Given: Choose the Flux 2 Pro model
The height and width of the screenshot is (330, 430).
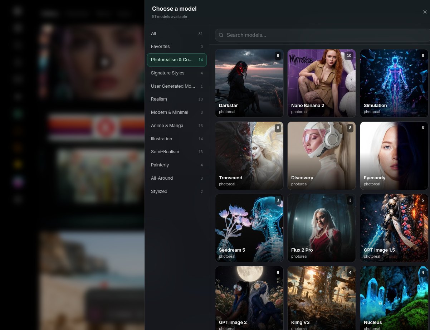Looking at the screenshot, I should [322, 228].
